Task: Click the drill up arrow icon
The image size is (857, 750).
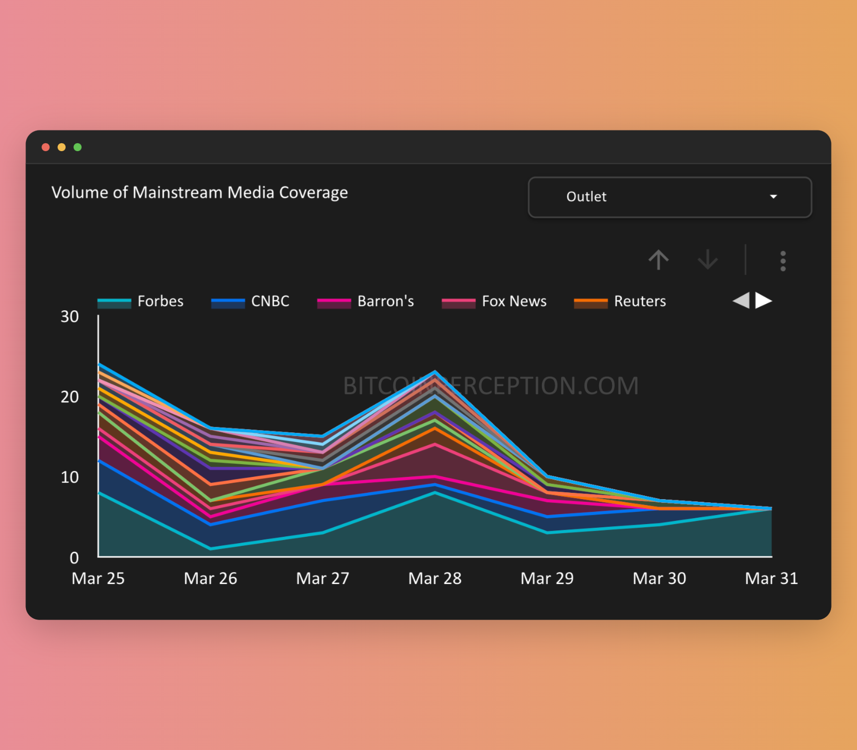Action: tap(658, 260)
